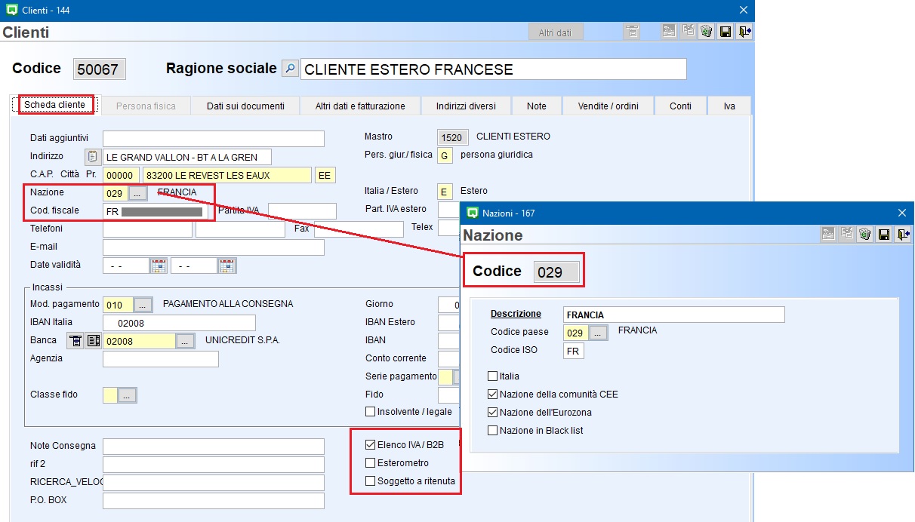
Task: Uncheck the Elenco IVA / B2B checkbox
Action: (370, 445)
